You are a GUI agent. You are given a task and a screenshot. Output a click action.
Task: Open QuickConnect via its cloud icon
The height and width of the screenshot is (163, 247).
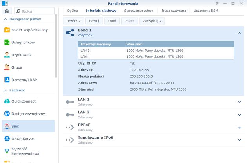(x=7, y=101)
